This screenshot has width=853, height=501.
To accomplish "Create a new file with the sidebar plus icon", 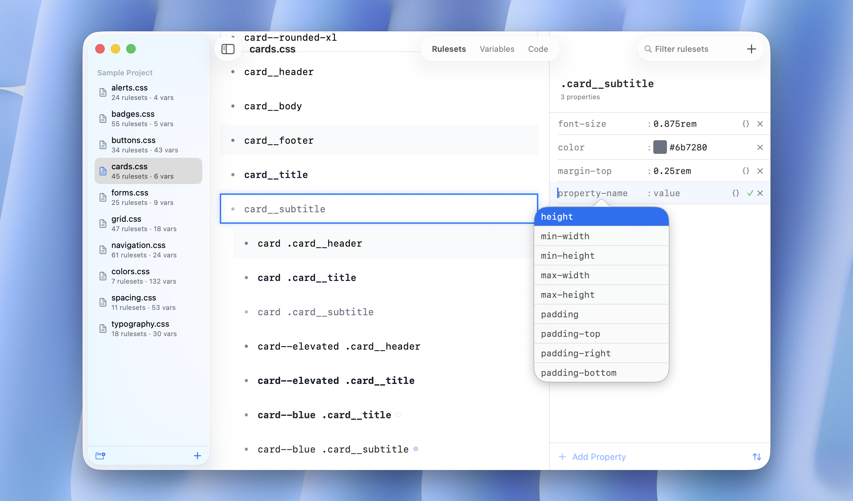I will [197, 456].
